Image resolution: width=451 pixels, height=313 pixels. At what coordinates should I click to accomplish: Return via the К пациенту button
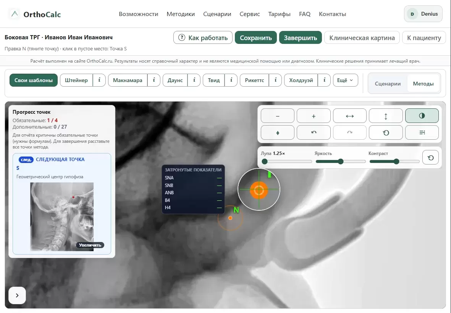click(x=424, y=38)
